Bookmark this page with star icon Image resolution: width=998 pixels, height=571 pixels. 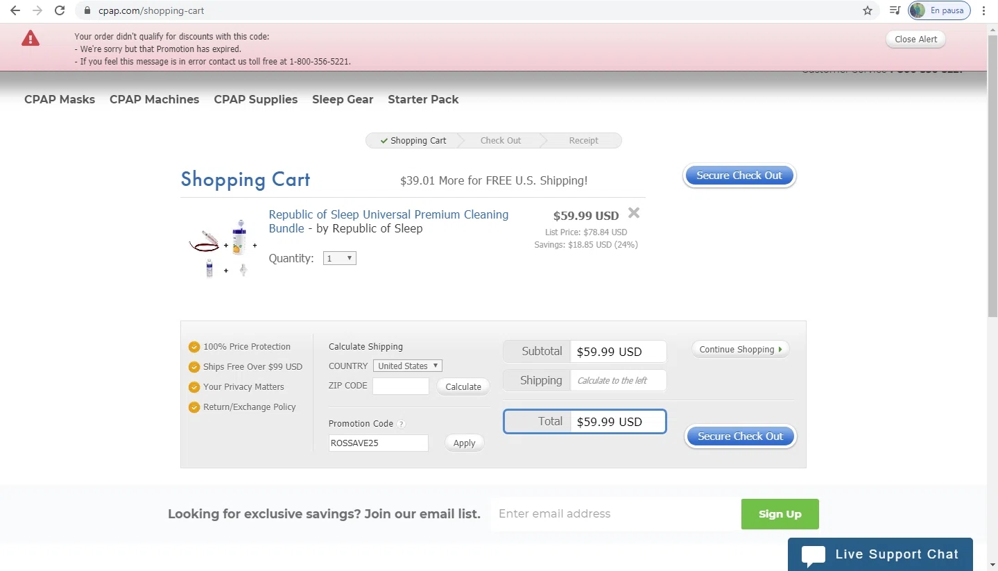pos(868,10)
